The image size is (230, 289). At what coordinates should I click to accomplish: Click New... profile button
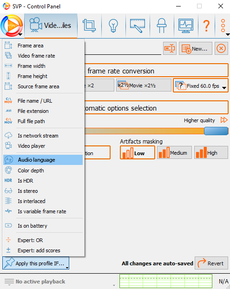click(x=196, y=48)
